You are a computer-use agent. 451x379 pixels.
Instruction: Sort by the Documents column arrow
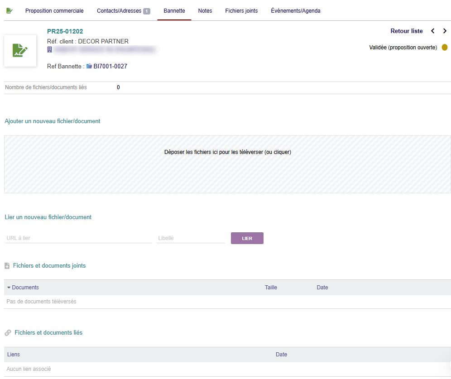[9, 288]
